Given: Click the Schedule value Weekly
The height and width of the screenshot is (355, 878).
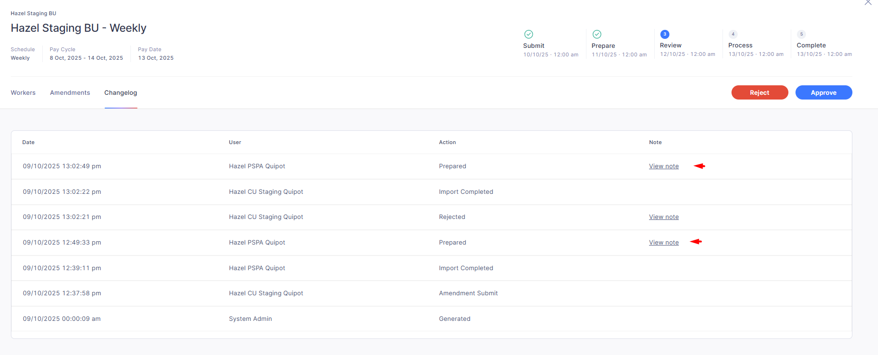Looking at the screenshot, I should pyautogui.click(x=20, y=58).
